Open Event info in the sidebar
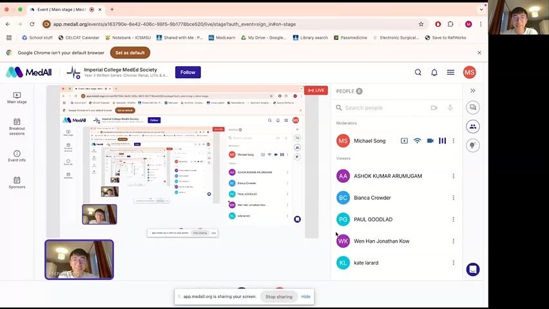 (x=17, y=156)
